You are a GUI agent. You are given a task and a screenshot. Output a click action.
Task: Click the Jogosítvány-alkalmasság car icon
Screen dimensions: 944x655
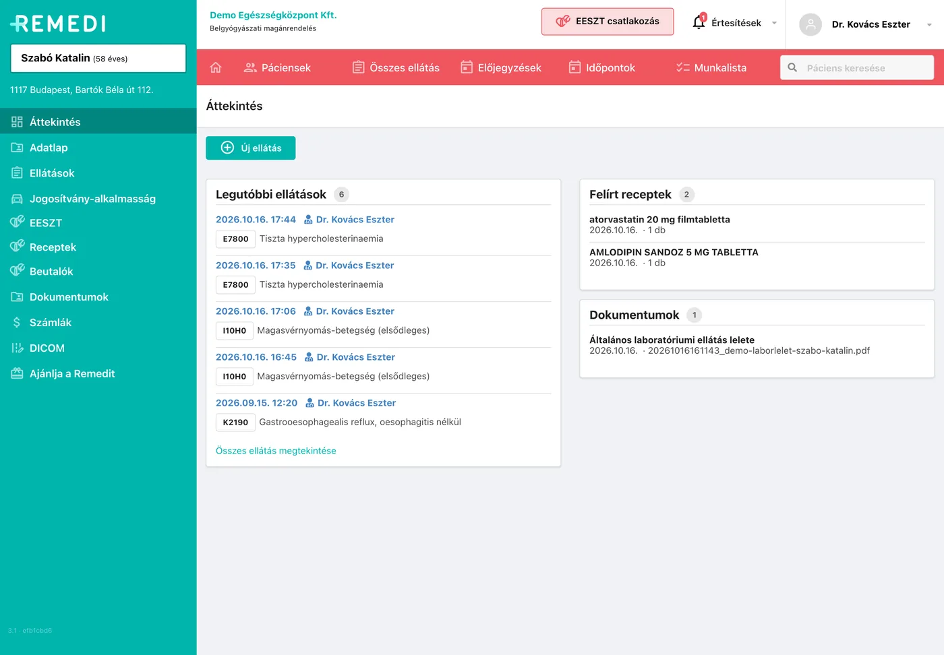[x=17, y=199]
